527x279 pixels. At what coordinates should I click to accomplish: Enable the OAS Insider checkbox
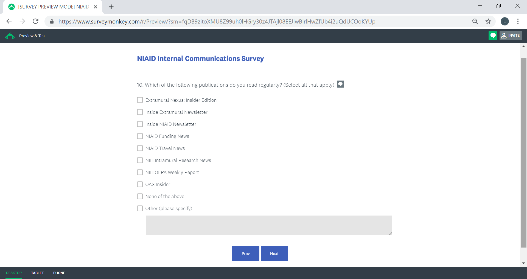pyautogui.click(x=140, y=184)
